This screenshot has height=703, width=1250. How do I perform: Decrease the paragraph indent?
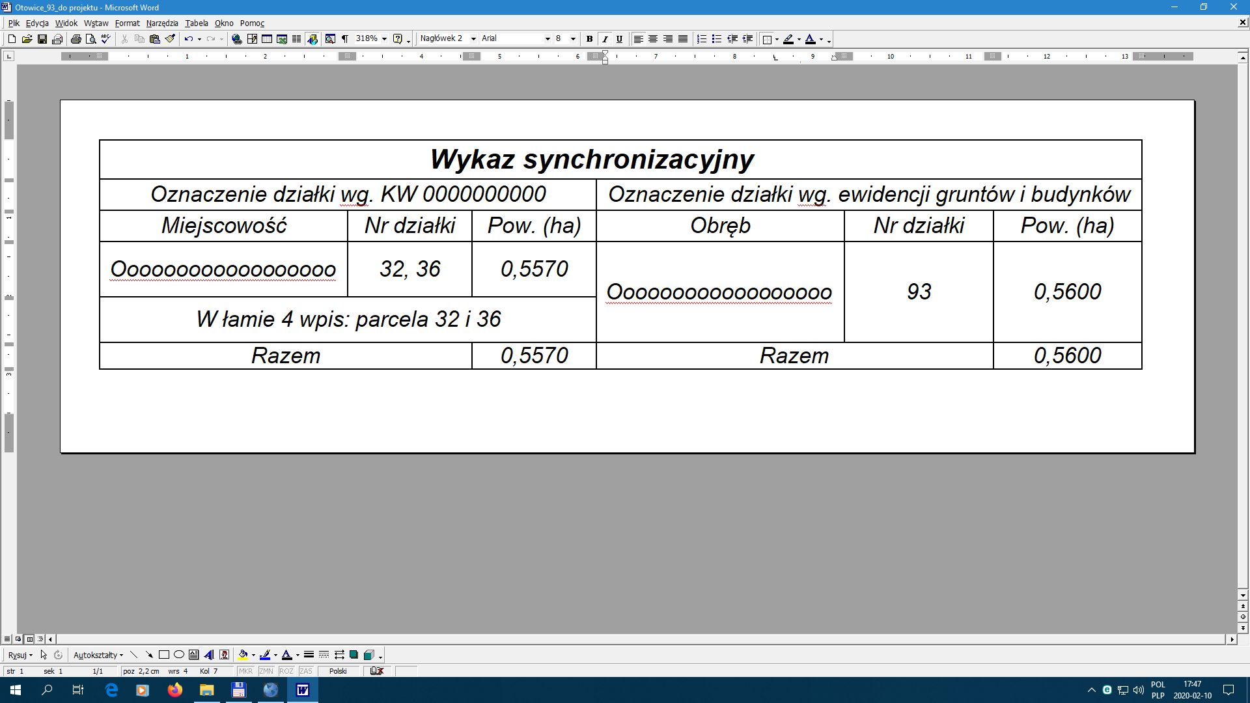[732, 39]
